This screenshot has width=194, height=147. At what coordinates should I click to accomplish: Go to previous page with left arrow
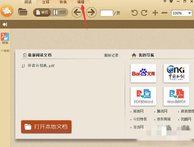click(x=77, y=12)
